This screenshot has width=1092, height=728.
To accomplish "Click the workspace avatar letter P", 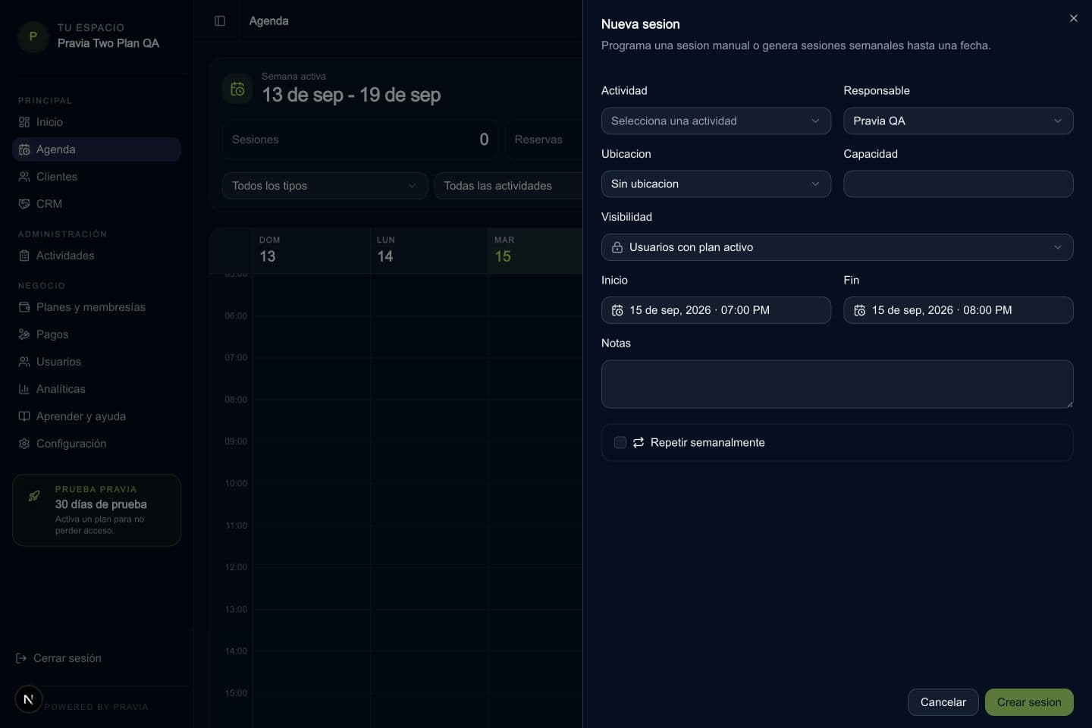I will 33,36.
